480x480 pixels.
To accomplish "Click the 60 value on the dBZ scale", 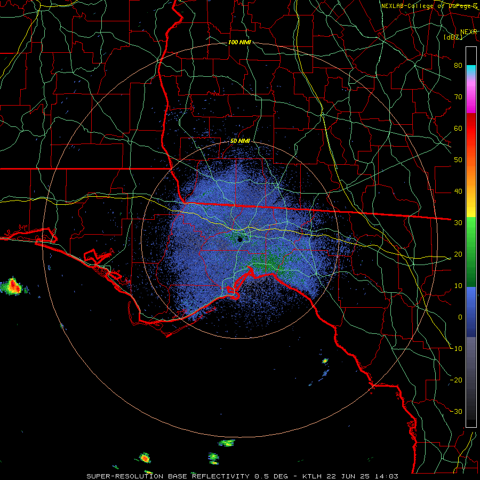I will 458,128.
